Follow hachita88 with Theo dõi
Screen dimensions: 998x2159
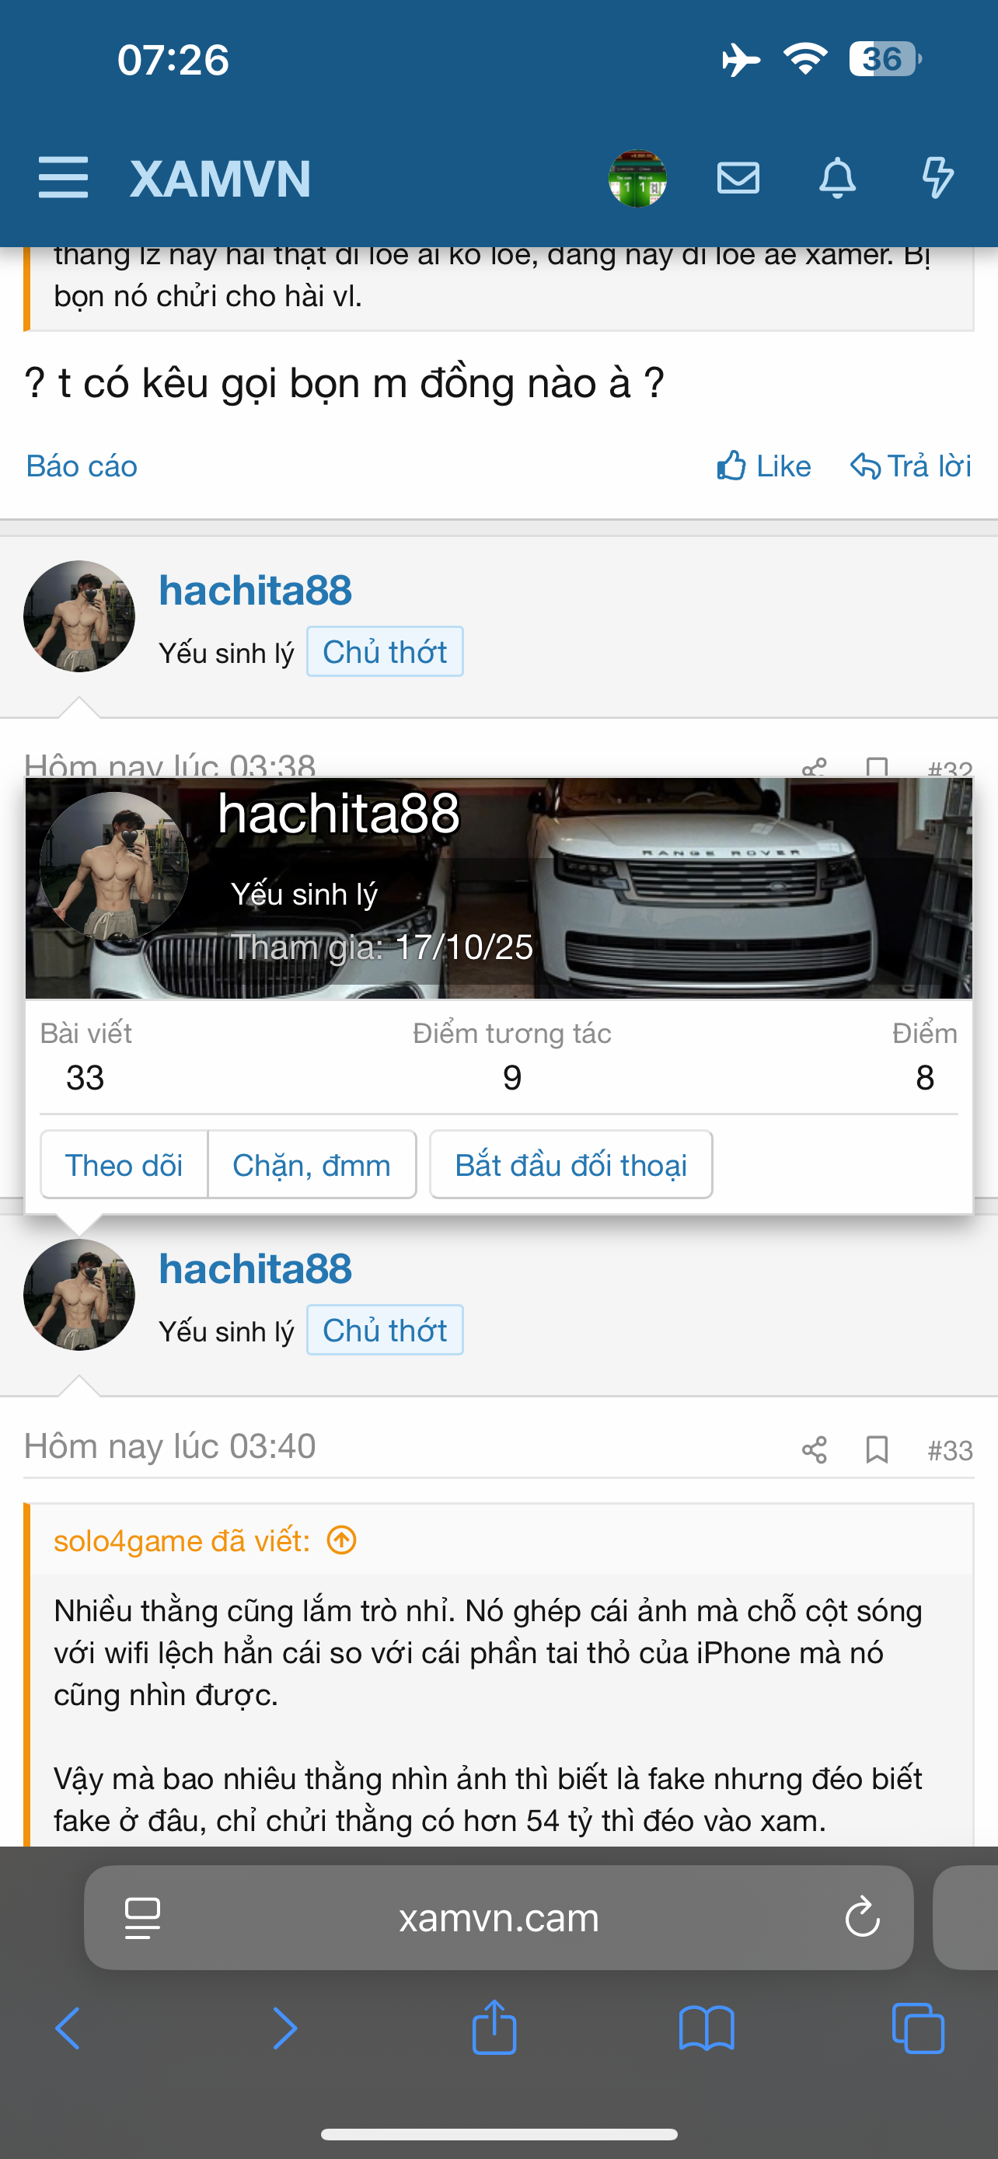click(124, 1165)
